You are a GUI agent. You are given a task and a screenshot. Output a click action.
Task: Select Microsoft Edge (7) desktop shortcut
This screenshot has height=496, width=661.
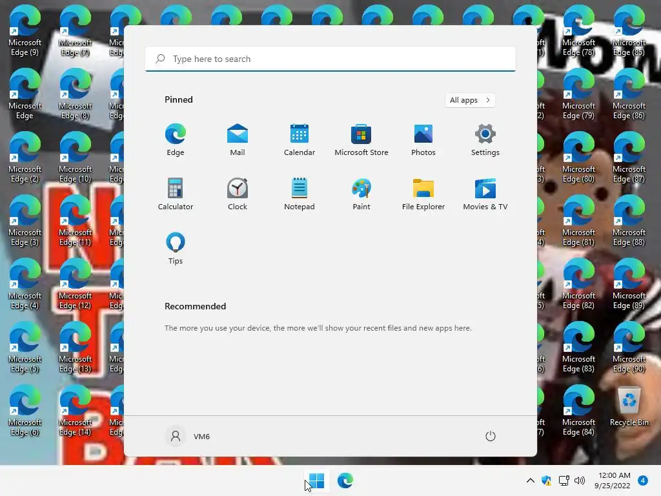point(75,31)
